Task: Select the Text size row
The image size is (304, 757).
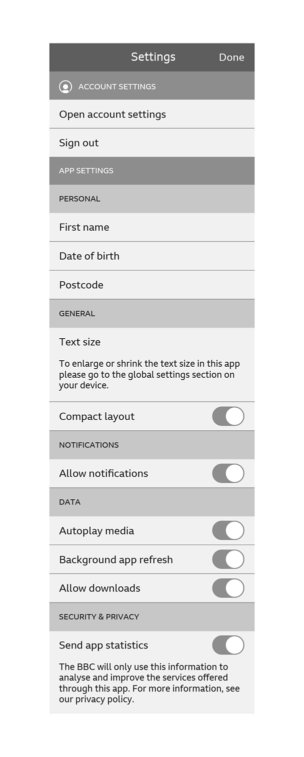Action: 152,365
